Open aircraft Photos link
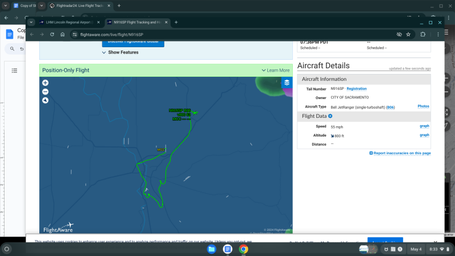Viewport: 455px width, 256px height. point(423,106)
